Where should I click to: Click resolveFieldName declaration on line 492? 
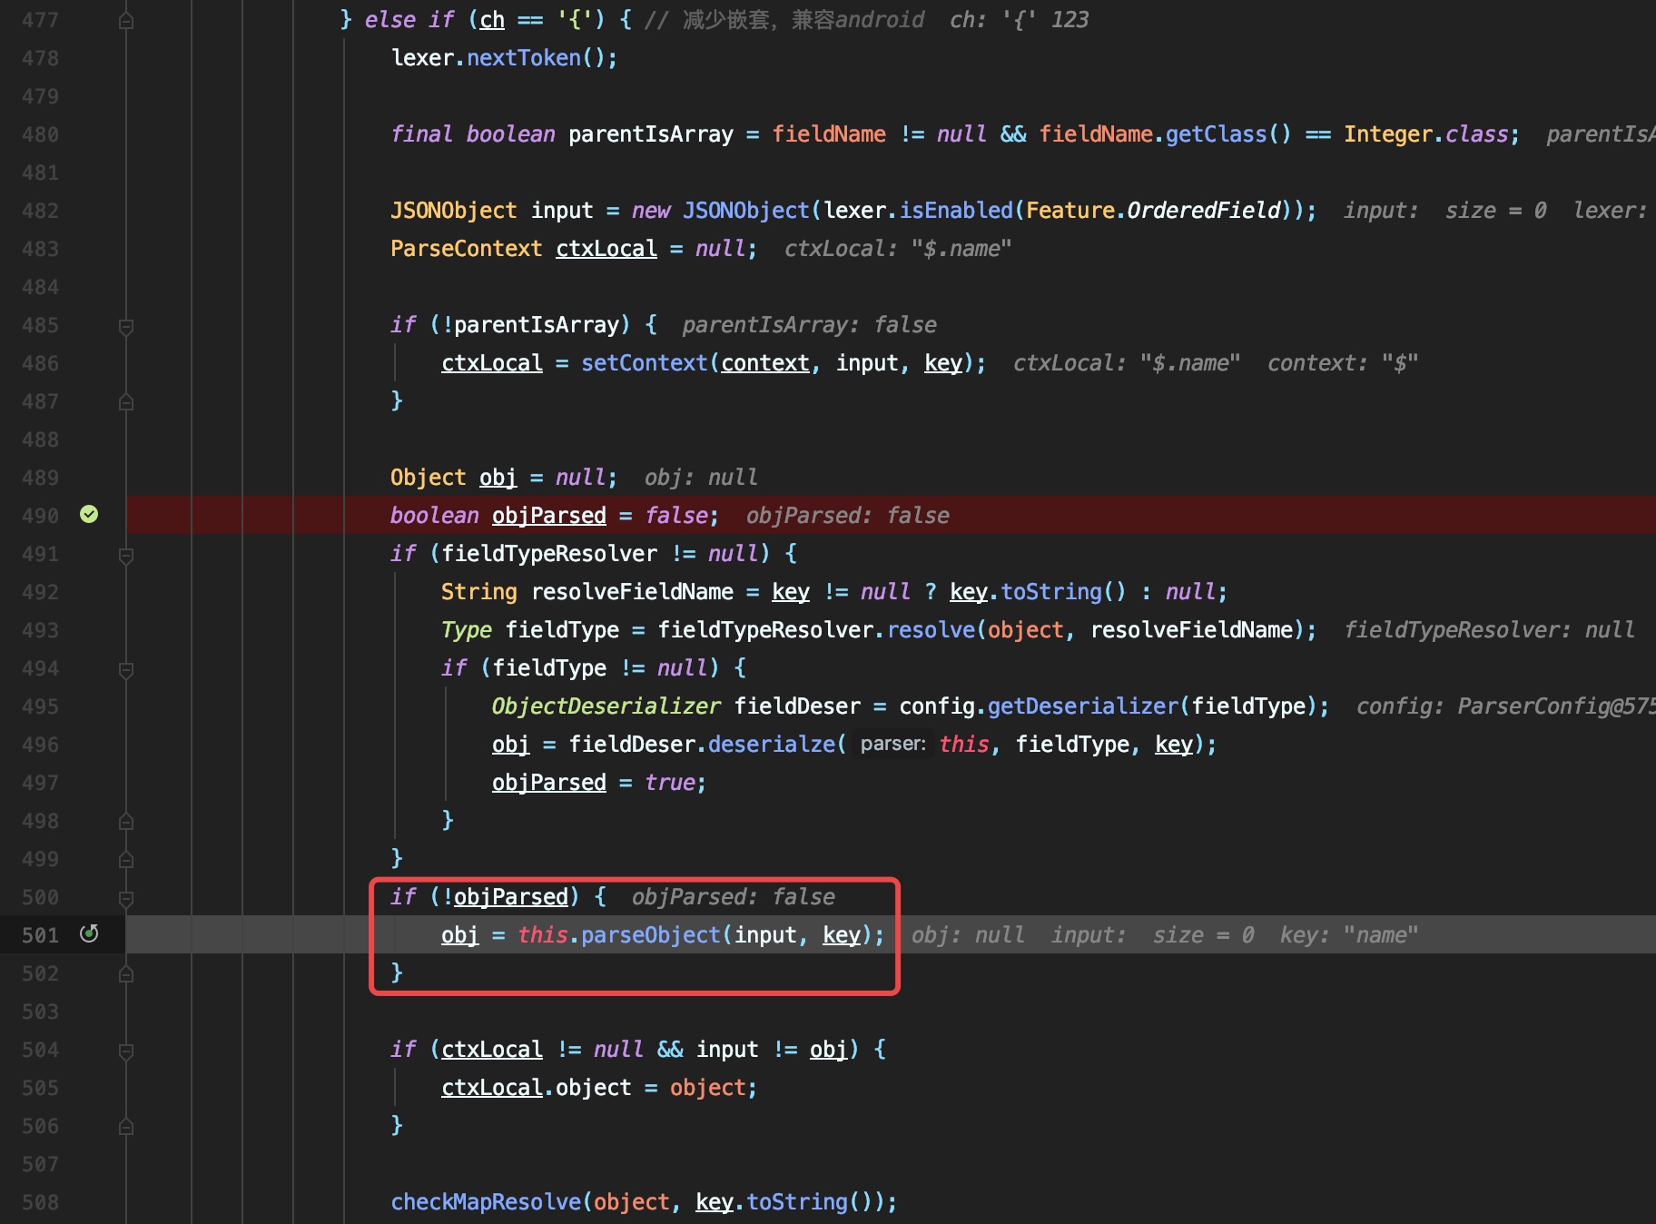632,592
